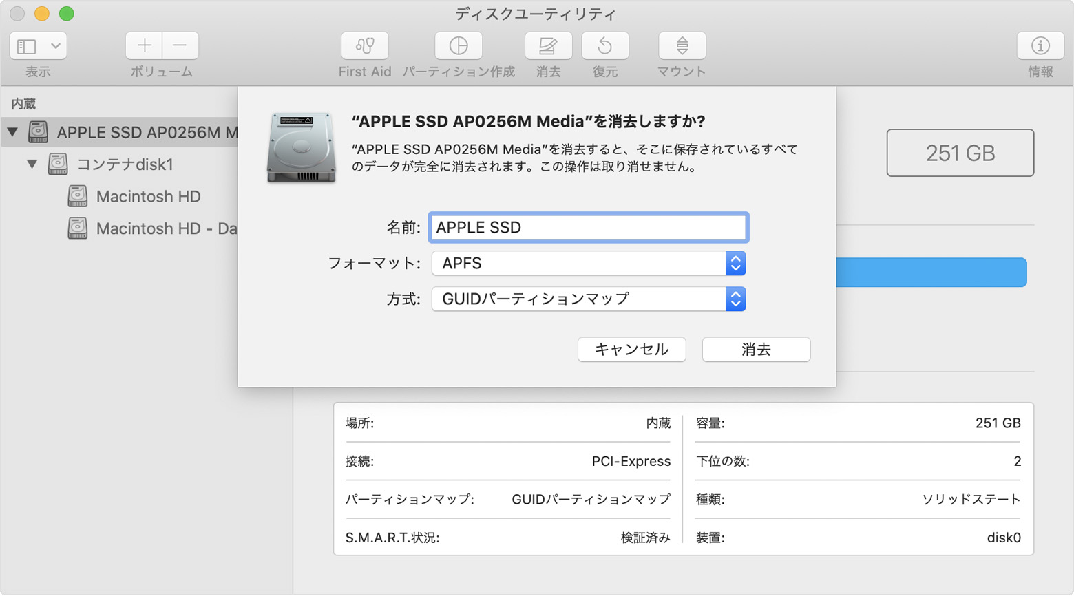Add a volume with the plus button
1074x596 pixels.
(145, 46)
